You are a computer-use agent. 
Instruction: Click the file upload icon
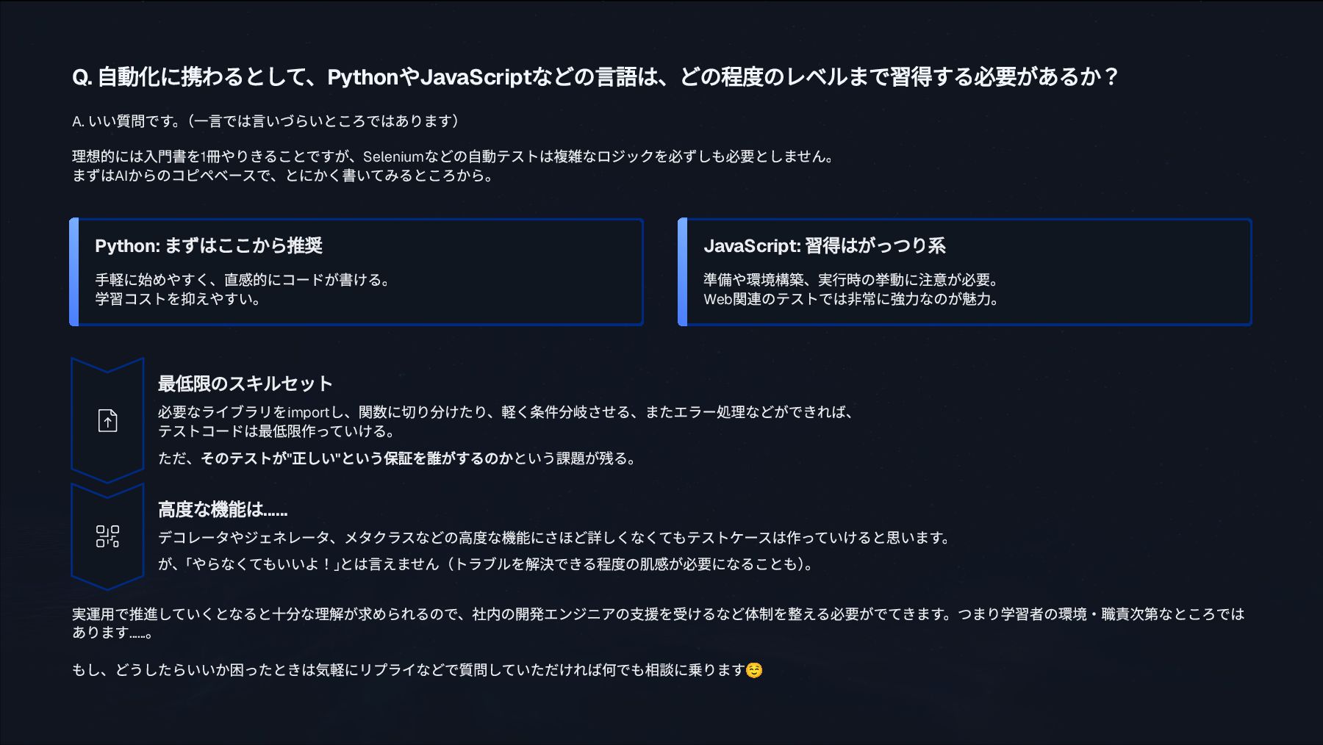coord(107,420)
